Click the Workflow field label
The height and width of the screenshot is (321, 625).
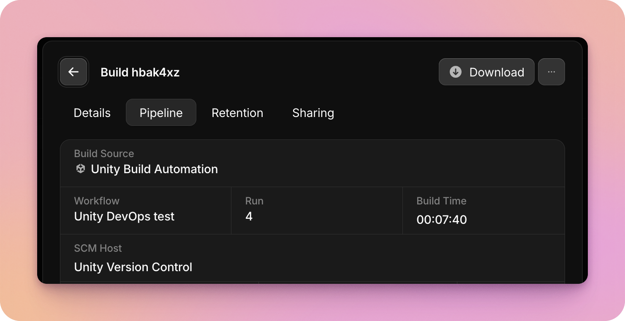pos(97,201)
